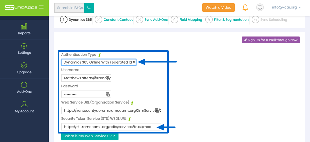The height and width of the screenshot is (142, 310).
Task: Open My Account in the sidebar
Action: tap(24, 107)
